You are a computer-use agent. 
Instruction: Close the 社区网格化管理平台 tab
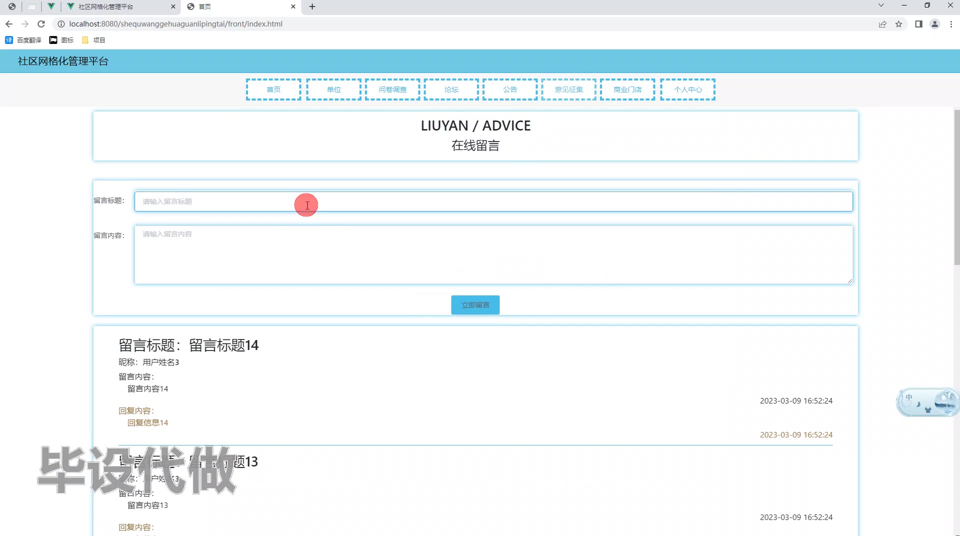click(x=173, y=6)
